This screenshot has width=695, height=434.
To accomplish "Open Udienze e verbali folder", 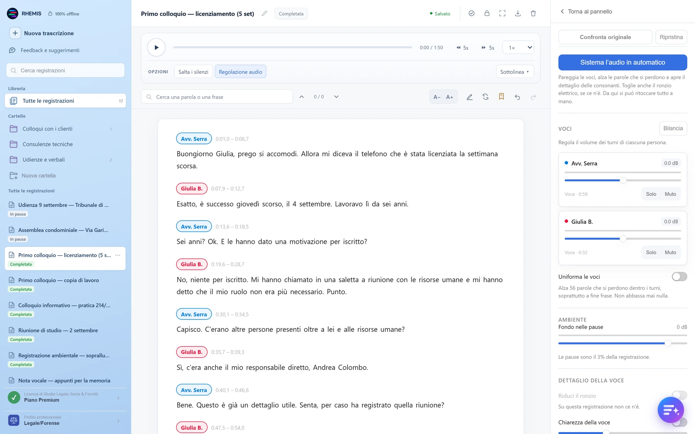I will (x=65, y=160).
